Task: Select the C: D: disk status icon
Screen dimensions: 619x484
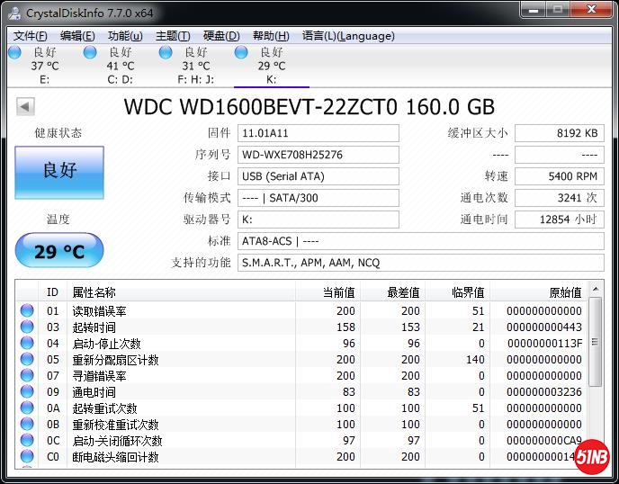Action: [90, 52]
